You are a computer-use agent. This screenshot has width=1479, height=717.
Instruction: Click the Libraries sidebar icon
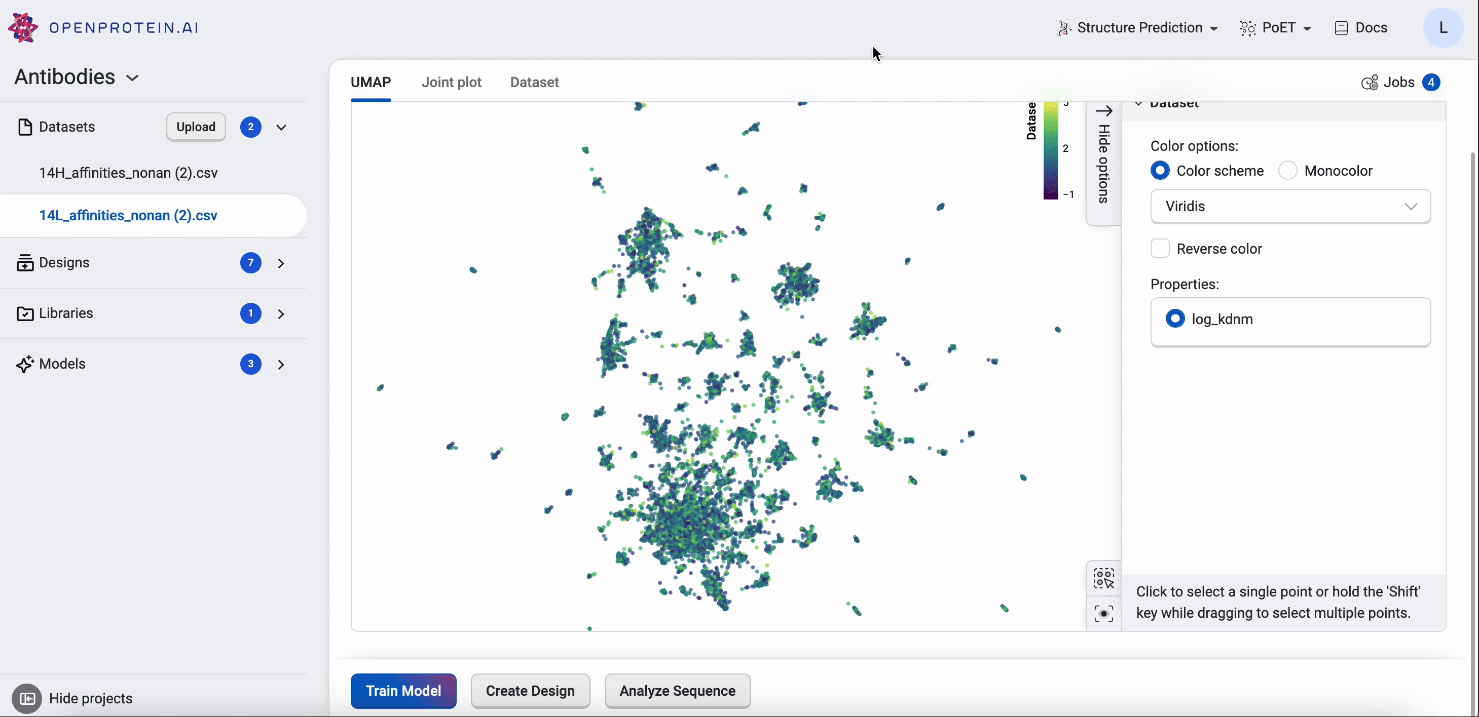point(25,314)
